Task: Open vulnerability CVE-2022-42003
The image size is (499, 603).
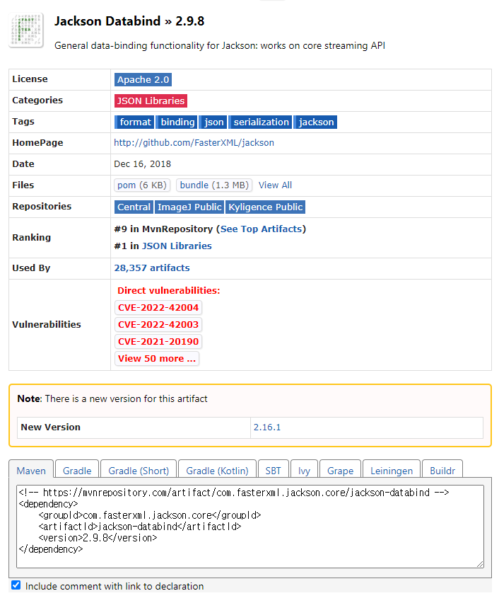Action: [x=158, y=325]
